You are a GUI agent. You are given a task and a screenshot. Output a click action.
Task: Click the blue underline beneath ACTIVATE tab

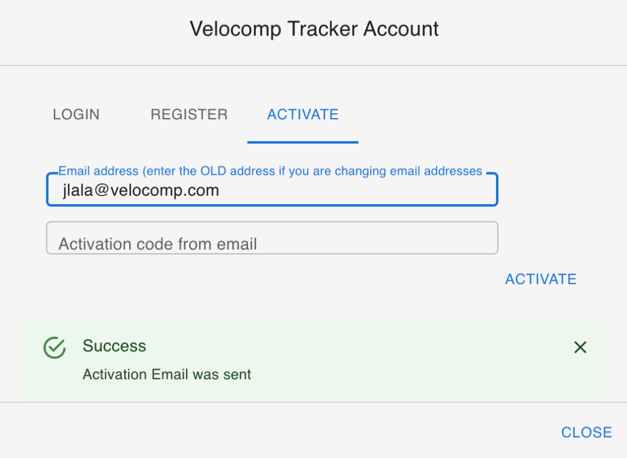pos(302,142)
